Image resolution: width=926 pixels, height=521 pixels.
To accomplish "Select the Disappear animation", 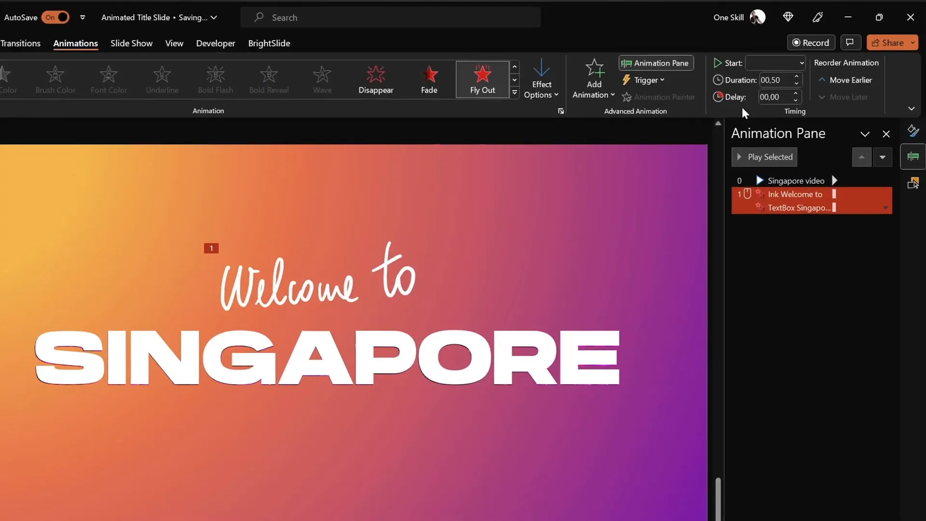I will (376, 80).
